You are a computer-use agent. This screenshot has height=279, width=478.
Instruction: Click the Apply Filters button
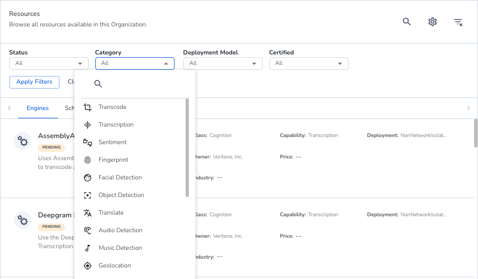(35, 82)
